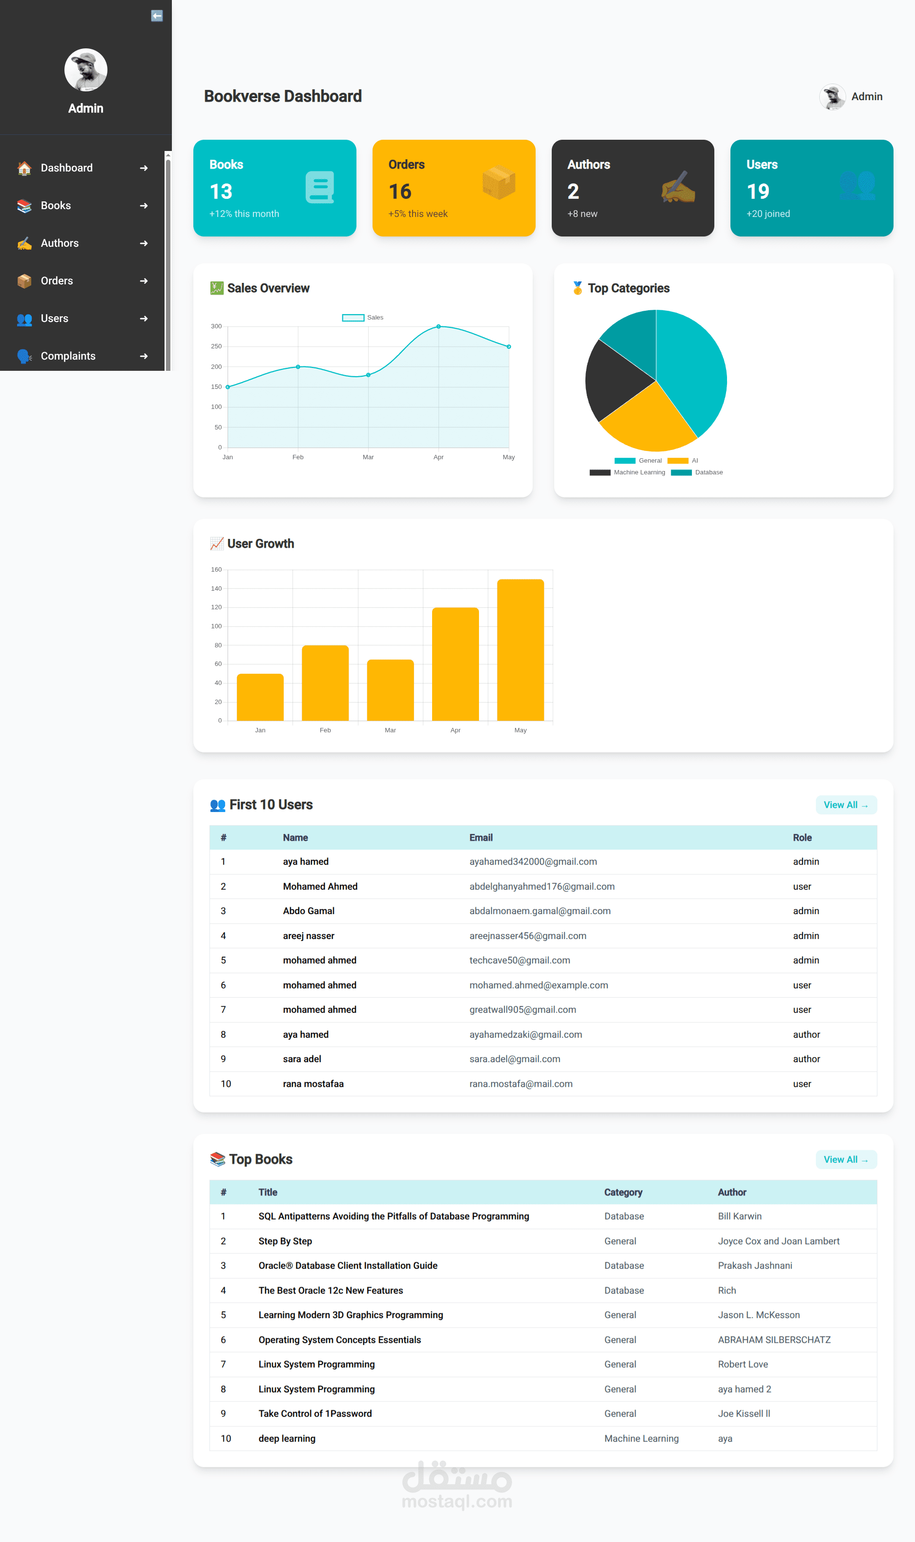The height and width of the screenshot is (1542, 915).
Task: Expand Orders item via its arrow
Action: [x=144, y=280]
